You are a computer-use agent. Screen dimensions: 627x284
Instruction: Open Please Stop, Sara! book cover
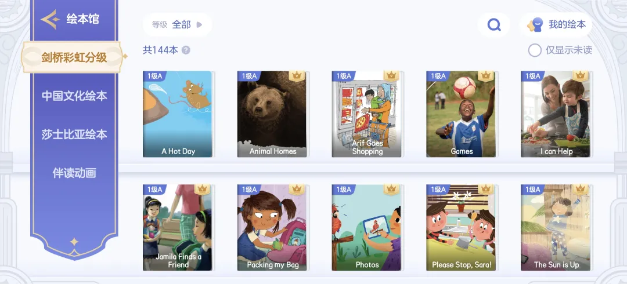(x=462, y=227)
